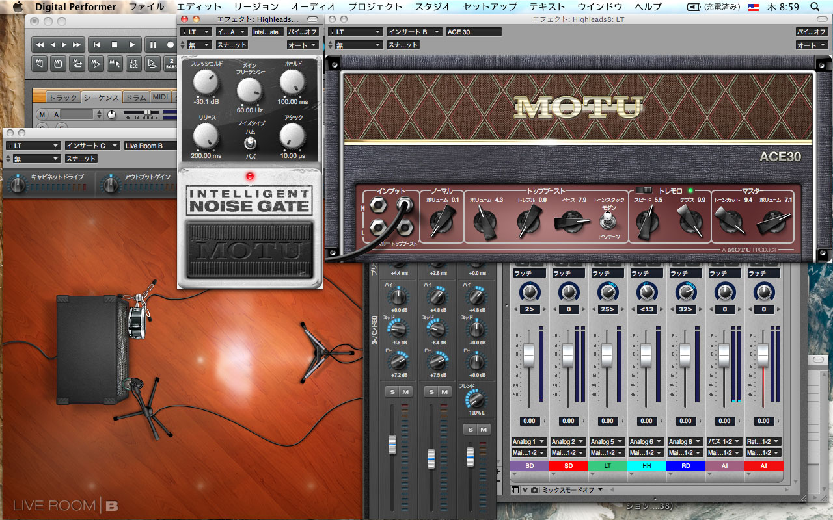833x520 pixels.
Task: Click the 2 BARS countoff icon
Action: point(171,64)
